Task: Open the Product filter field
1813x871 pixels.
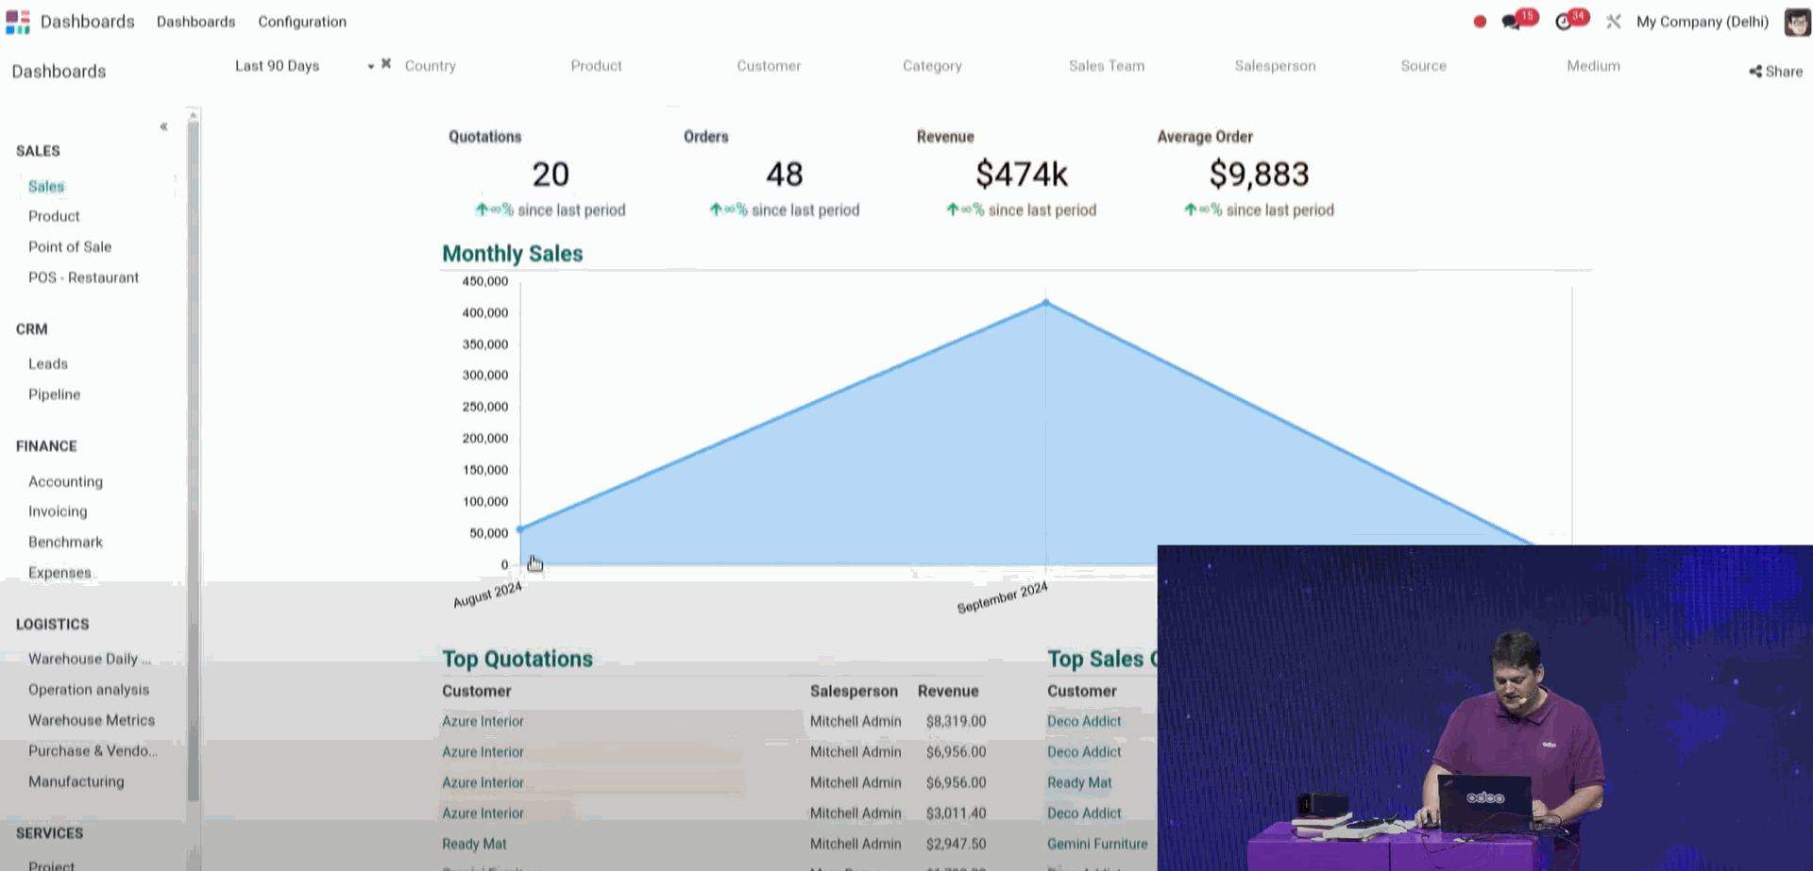Action: 596,66
